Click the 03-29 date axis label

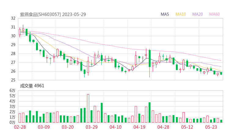pyautogui.click(x=92, y=127)
